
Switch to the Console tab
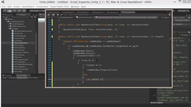click(7, 75)
